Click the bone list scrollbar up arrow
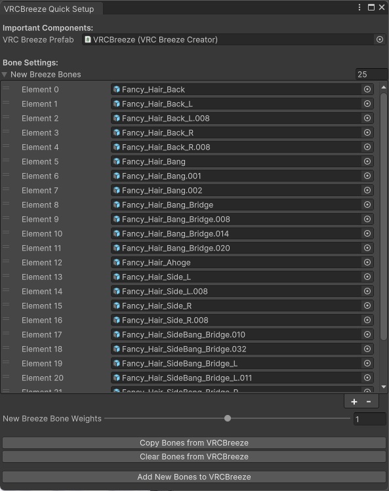 tap(384, 87)
